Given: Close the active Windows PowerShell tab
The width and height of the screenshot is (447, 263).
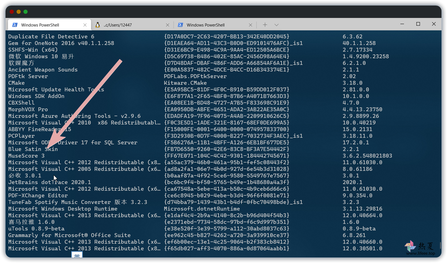Looking at the screenshot, I should pos(85,25).
